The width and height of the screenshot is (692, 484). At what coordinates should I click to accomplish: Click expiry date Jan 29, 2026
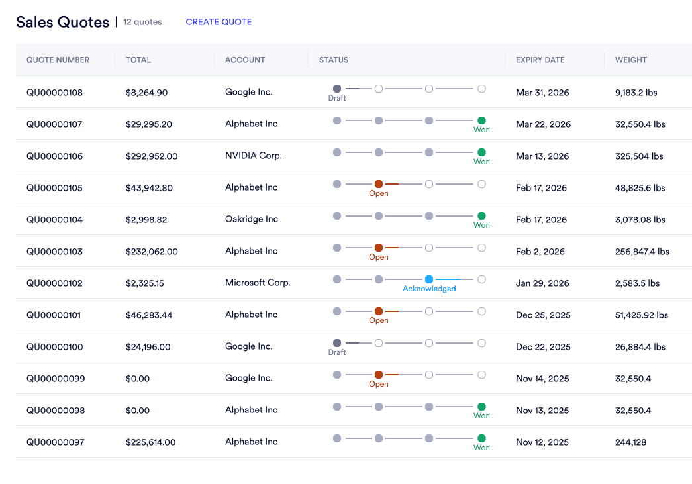pyautogui.click(x=542, y=283)
